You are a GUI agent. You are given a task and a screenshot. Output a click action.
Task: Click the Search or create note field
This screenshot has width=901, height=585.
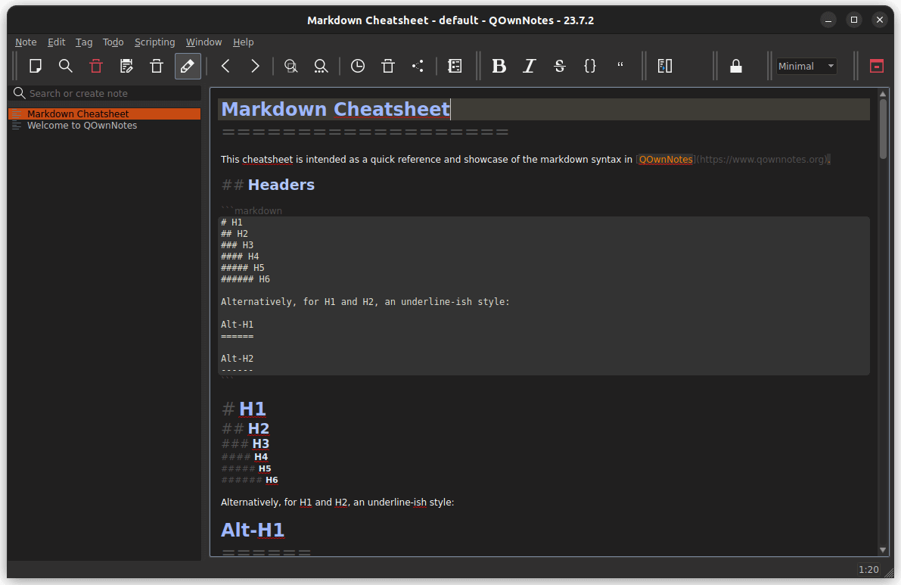tap(104, 92)
